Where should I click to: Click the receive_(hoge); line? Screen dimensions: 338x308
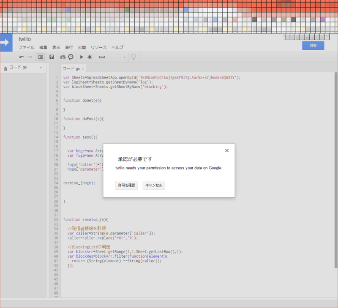(x=79, y=183)
